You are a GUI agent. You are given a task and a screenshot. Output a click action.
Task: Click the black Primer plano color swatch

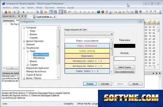click(124, 46)
